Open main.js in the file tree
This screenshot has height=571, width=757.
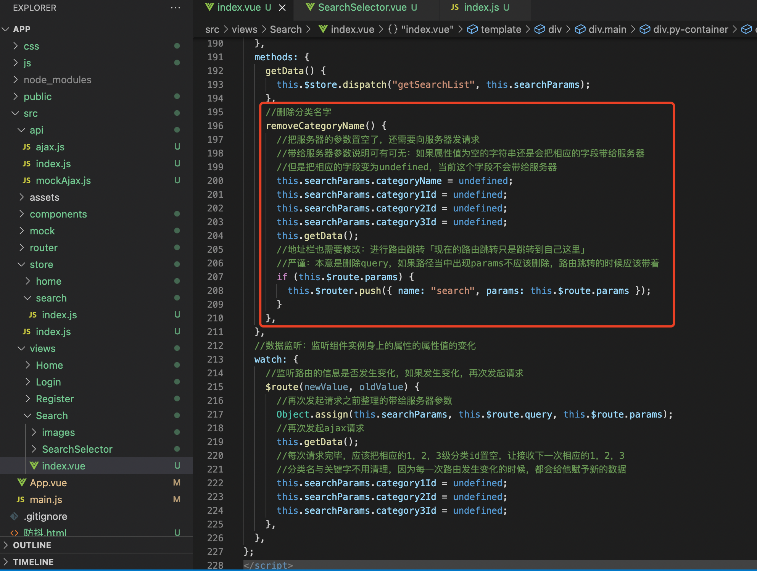tap(46, 500)
